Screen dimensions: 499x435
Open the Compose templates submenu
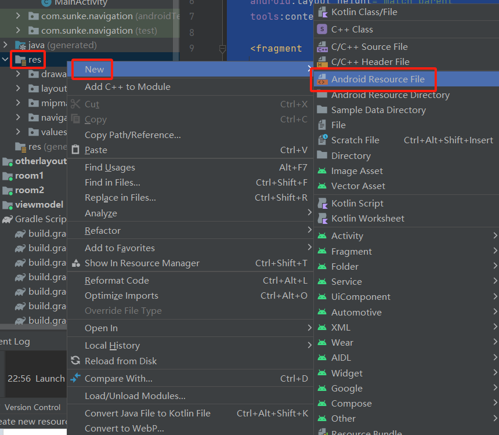[352, 403]
